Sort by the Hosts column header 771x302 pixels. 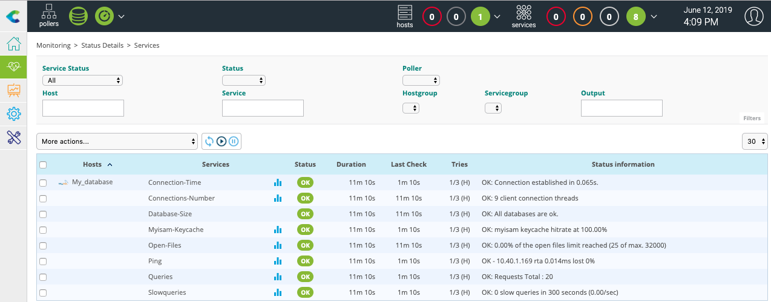tap(92, 164)
